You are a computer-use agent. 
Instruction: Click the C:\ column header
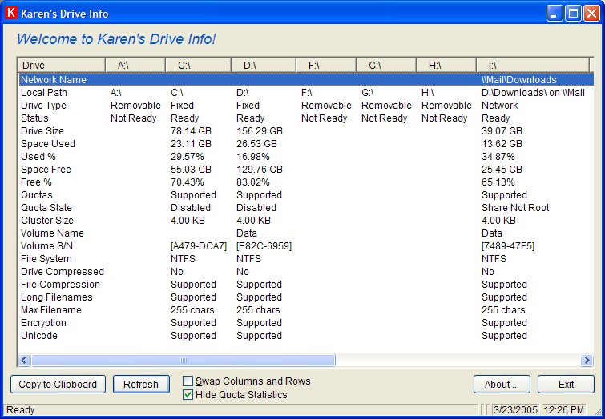198,65
